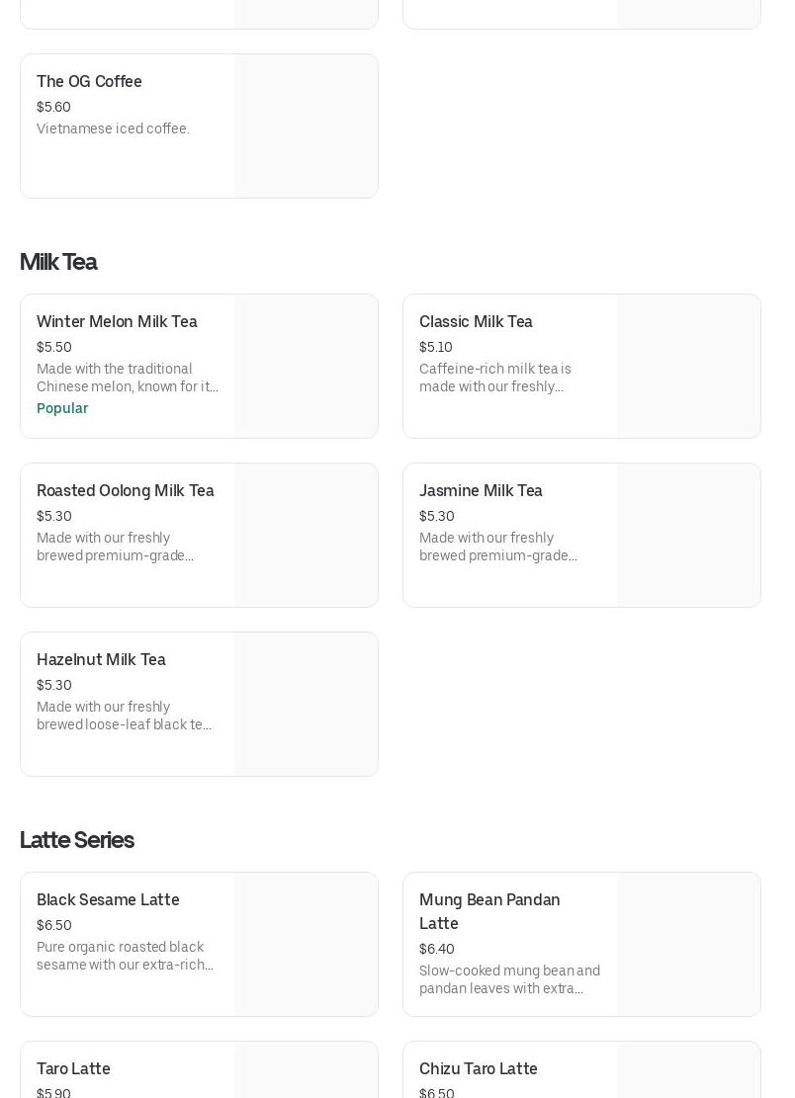This screenshot has height=1098, width=795.
Task: Click Mung Bean Pandan Latte image thumbnail
Action: [688, 944]
